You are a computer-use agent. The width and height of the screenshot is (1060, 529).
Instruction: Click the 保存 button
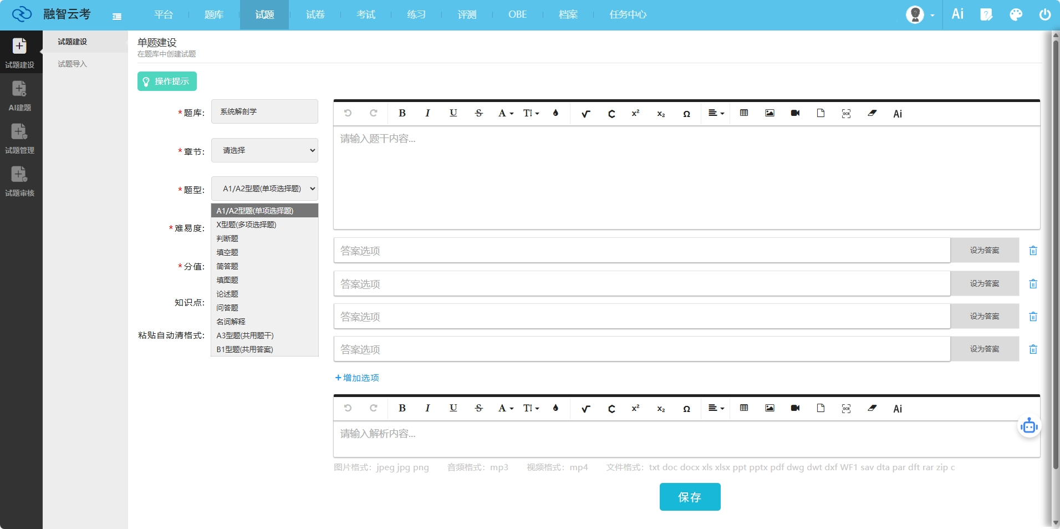(x=690, y=497)
